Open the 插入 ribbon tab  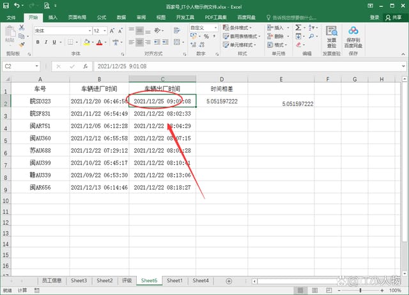(x=52, y=17)
